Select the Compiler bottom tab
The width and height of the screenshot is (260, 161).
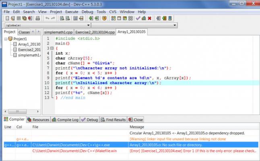click(14, 119)
